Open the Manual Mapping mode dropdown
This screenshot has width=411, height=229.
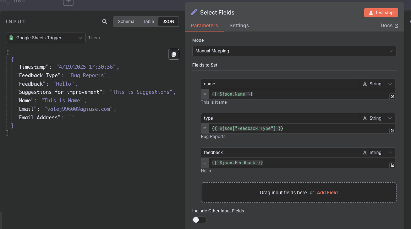(295, 51)
